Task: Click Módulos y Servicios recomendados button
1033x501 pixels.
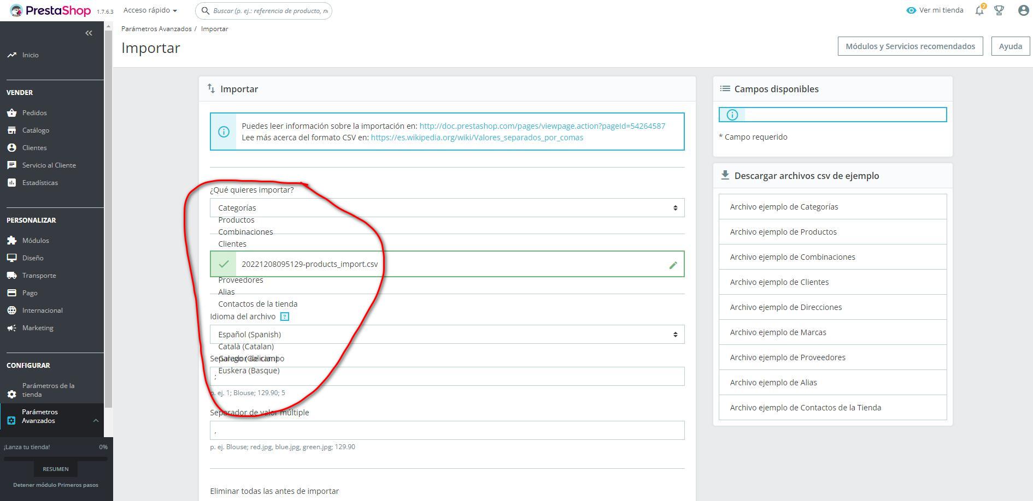Action: (x=910, y=46)
